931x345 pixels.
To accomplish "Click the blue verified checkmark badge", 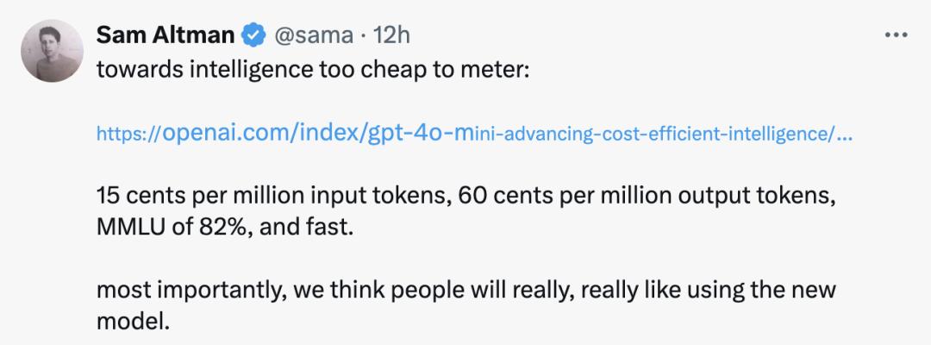I will coord(253,35).
